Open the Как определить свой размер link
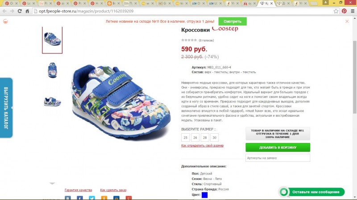 [203, 146]
